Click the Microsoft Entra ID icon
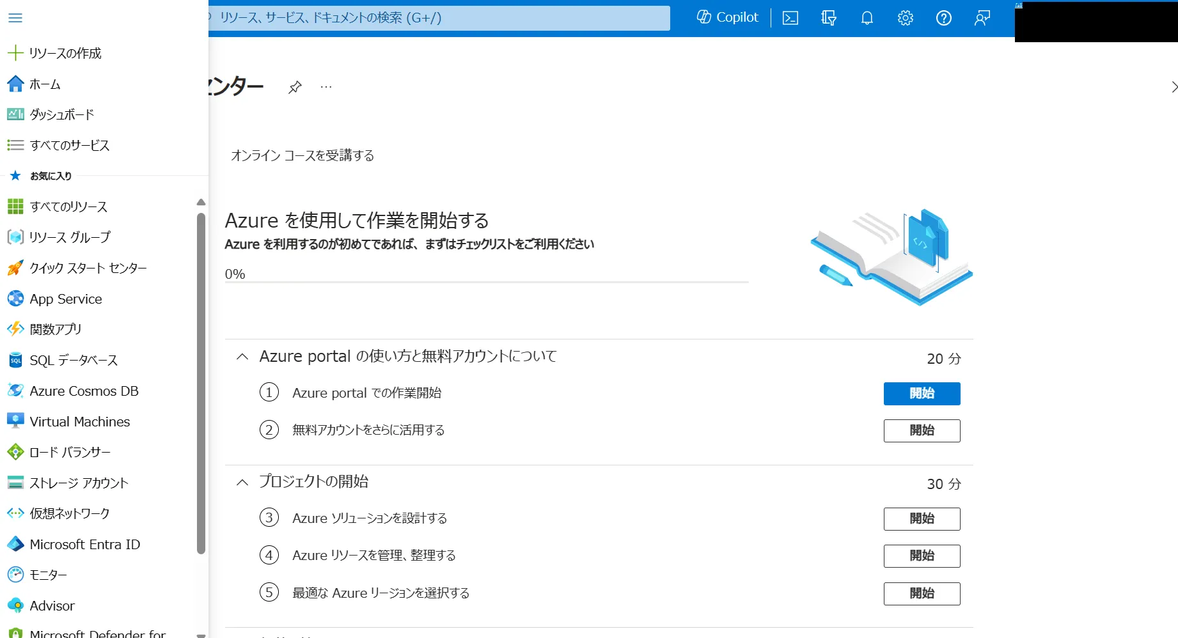The height and width of the screenshot is (638, 1178). 15,544
